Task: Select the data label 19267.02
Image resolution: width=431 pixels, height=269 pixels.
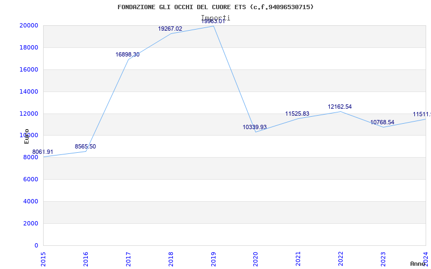Action: click(170, 29)
